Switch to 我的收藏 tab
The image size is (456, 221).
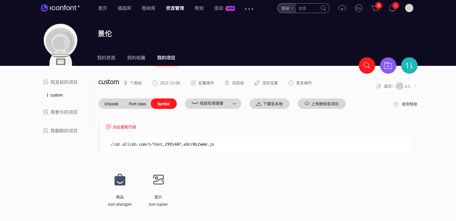point(136,58)
